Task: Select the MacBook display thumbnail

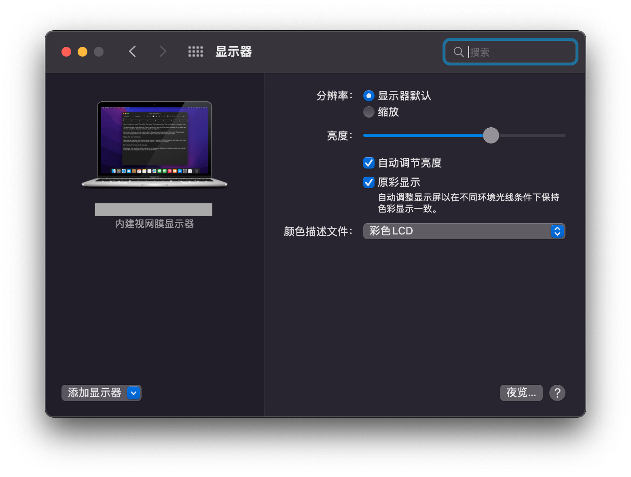Action: (154, 145)
